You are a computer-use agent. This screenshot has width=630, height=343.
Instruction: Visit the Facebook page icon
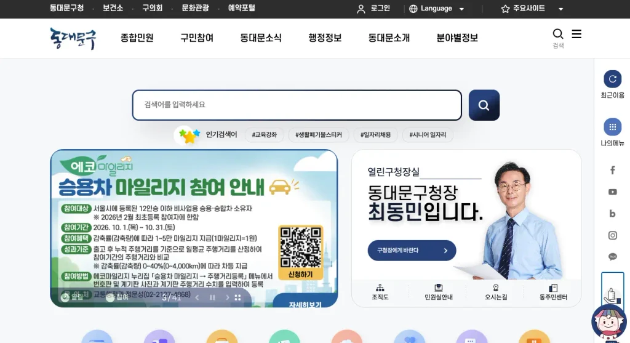coord(612,171)
